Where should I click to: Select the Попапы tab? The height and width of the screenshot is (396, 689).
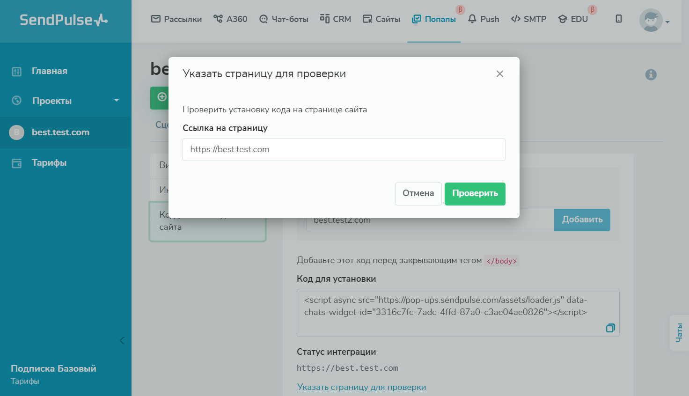(434, 19)
